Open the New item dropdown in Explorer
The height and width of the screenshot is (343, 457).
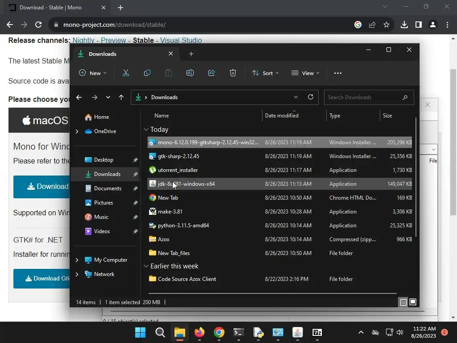point(93,73)
